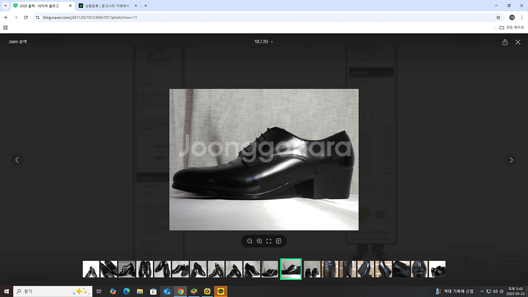
Task: Reload the current page
Action: click(x=25, y=18)
